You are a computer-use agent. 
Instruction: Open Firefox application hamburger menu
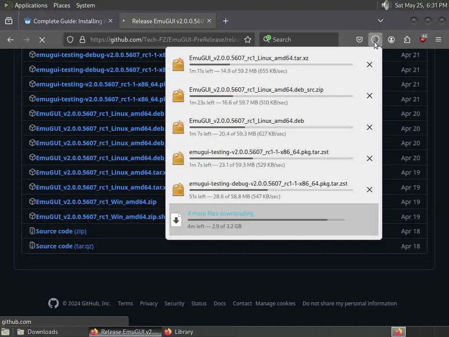point(438,39)
